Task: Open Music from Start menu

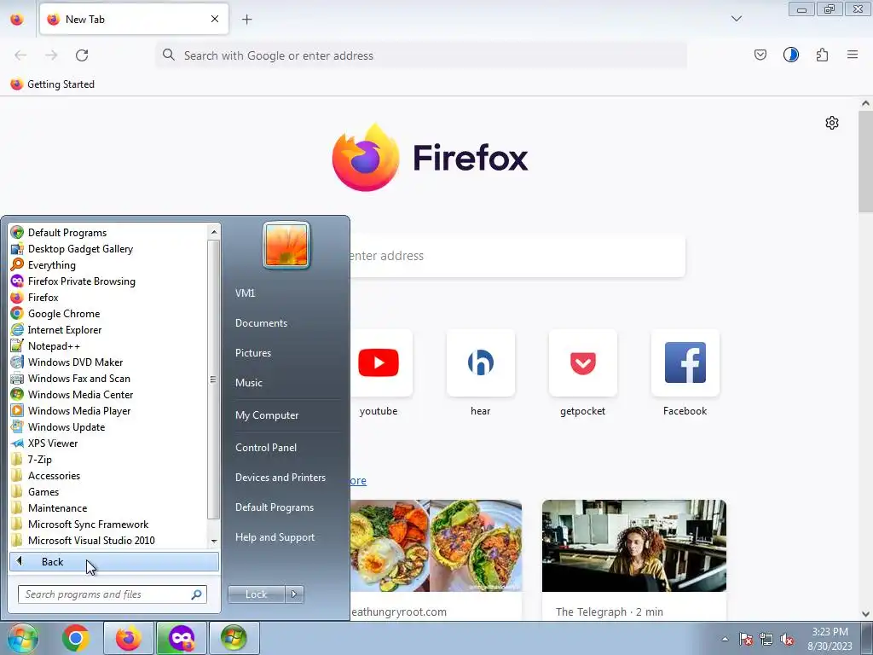Action: pyautogui.click(x=248, y=383)
